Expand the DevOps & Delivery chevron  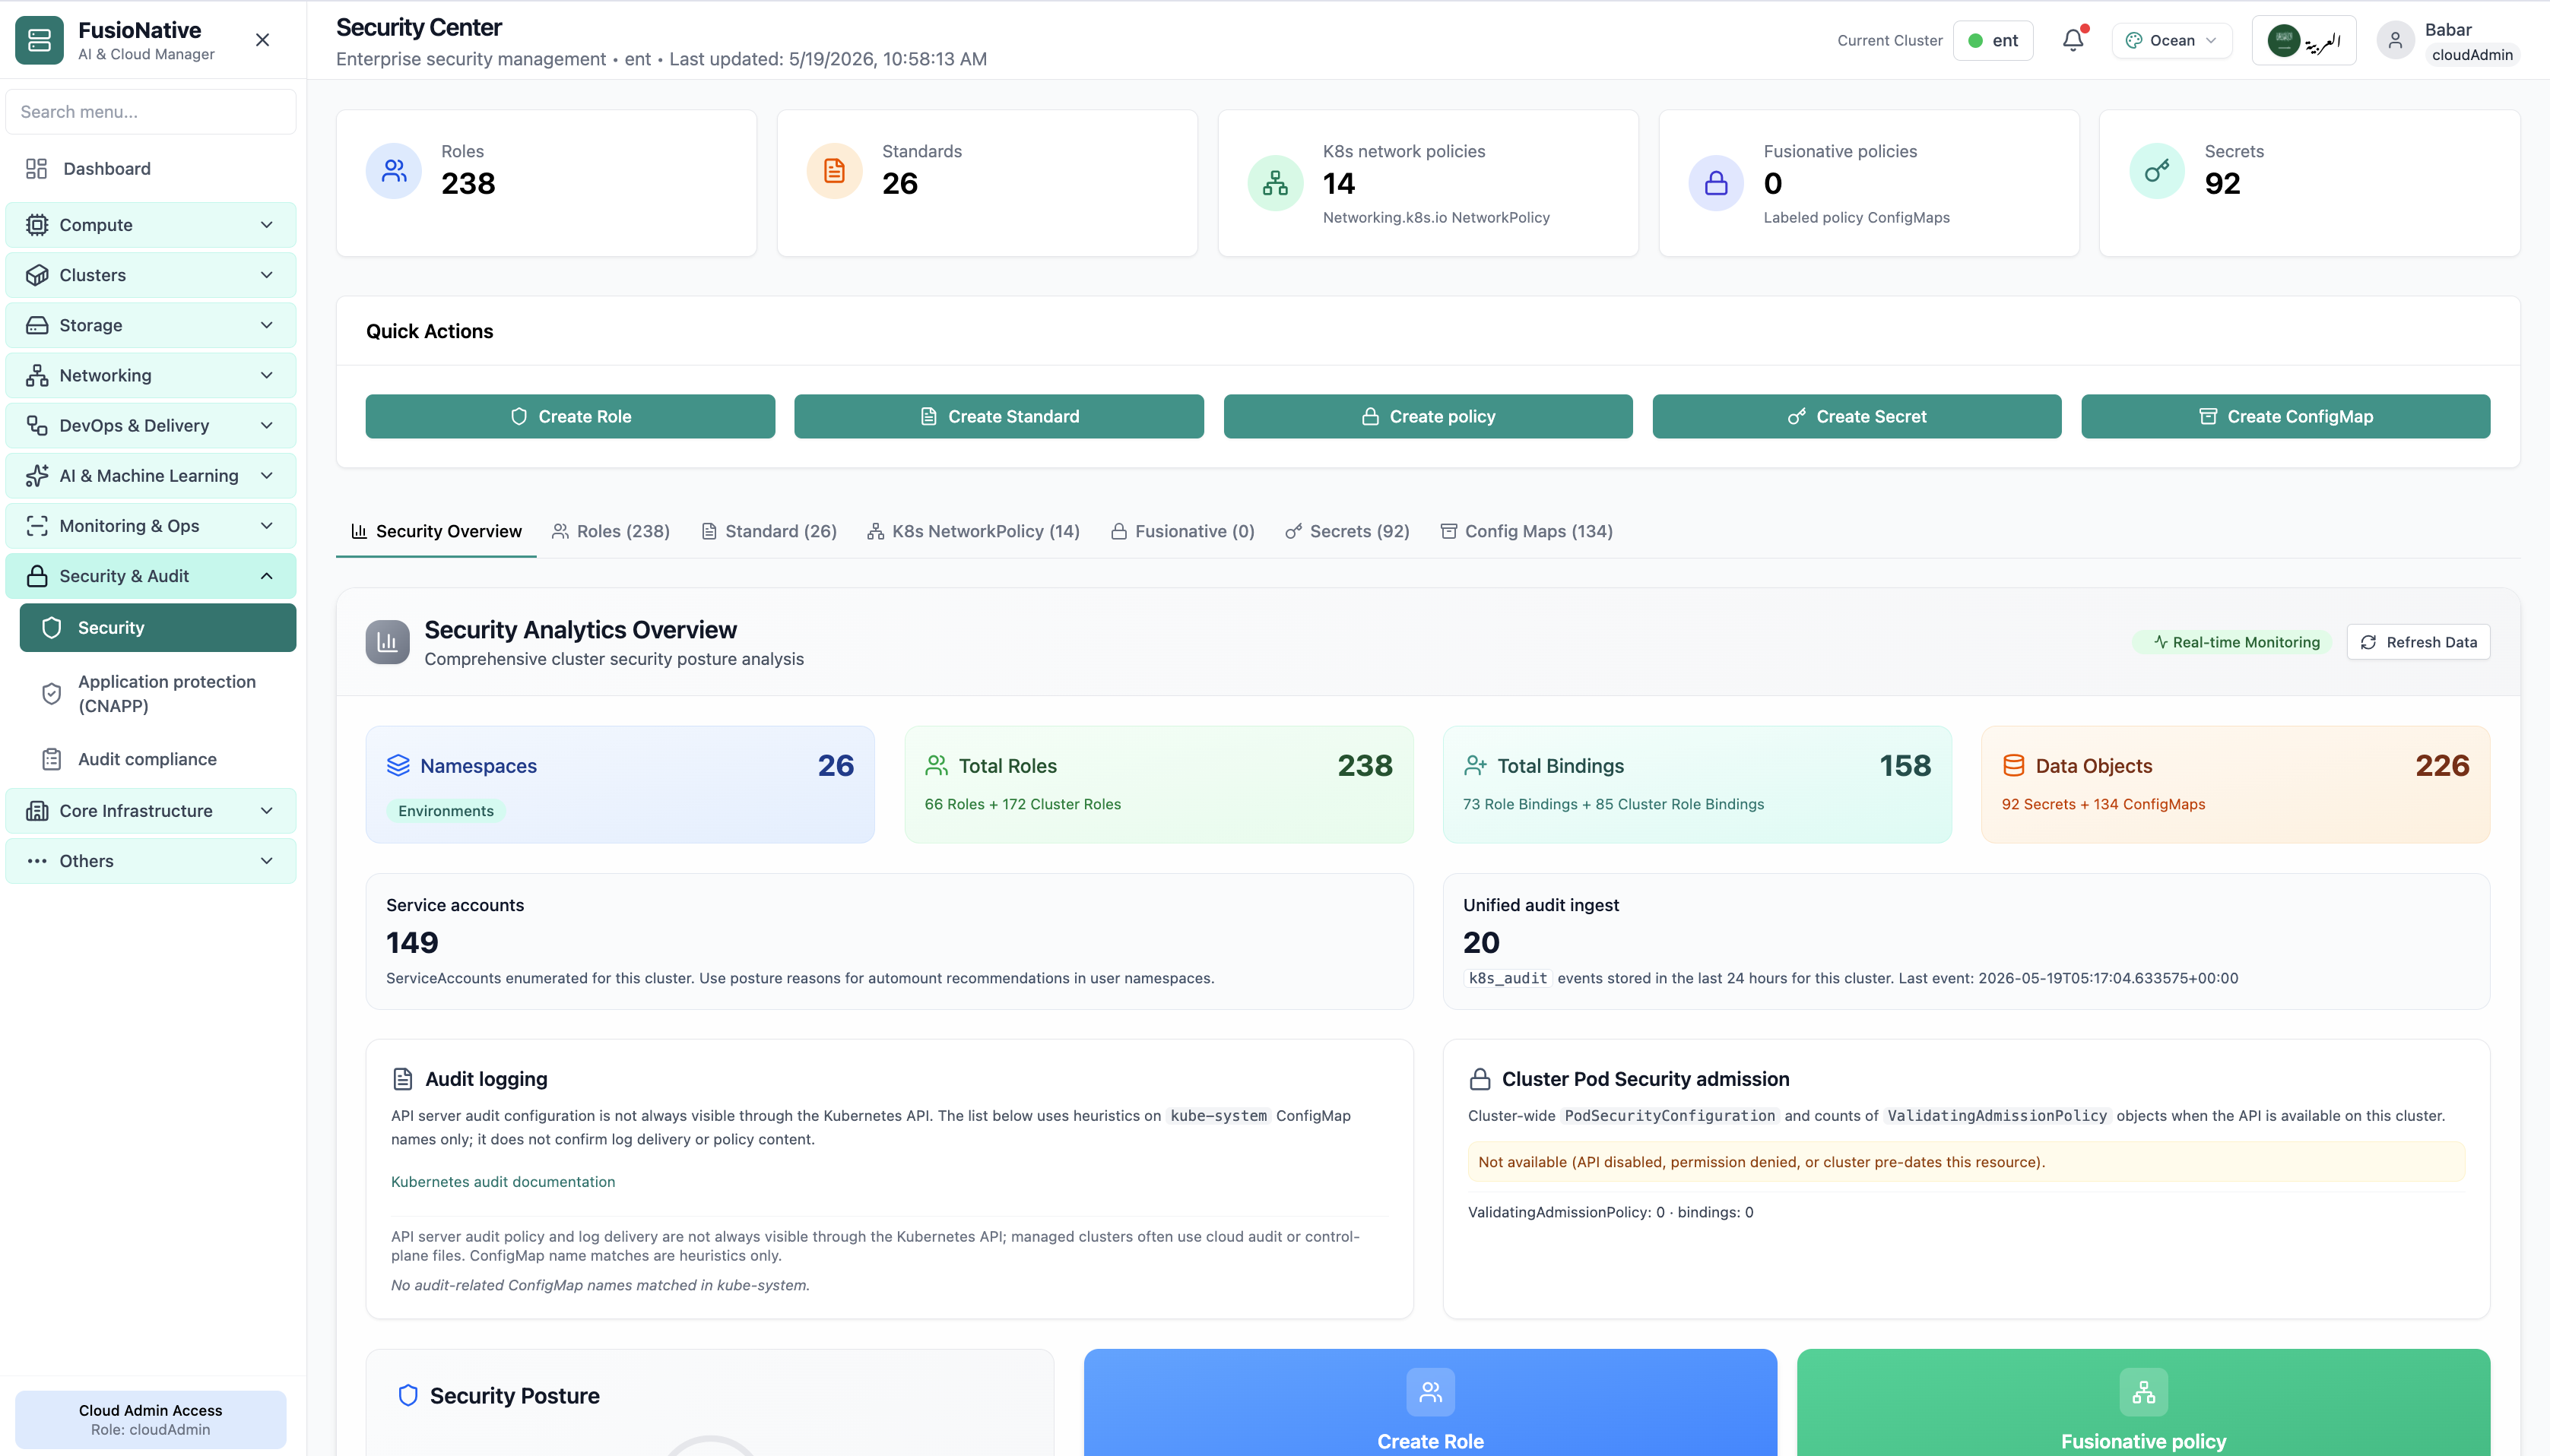click(x=267, y=426)
